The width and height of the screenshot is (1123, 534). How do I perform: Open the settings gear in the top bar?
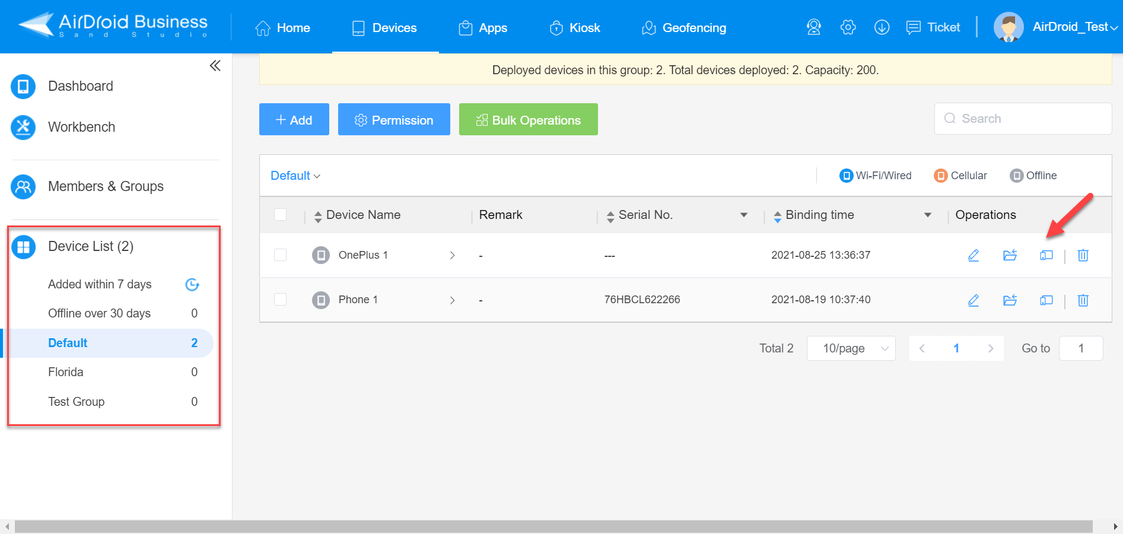coord(848,27)
